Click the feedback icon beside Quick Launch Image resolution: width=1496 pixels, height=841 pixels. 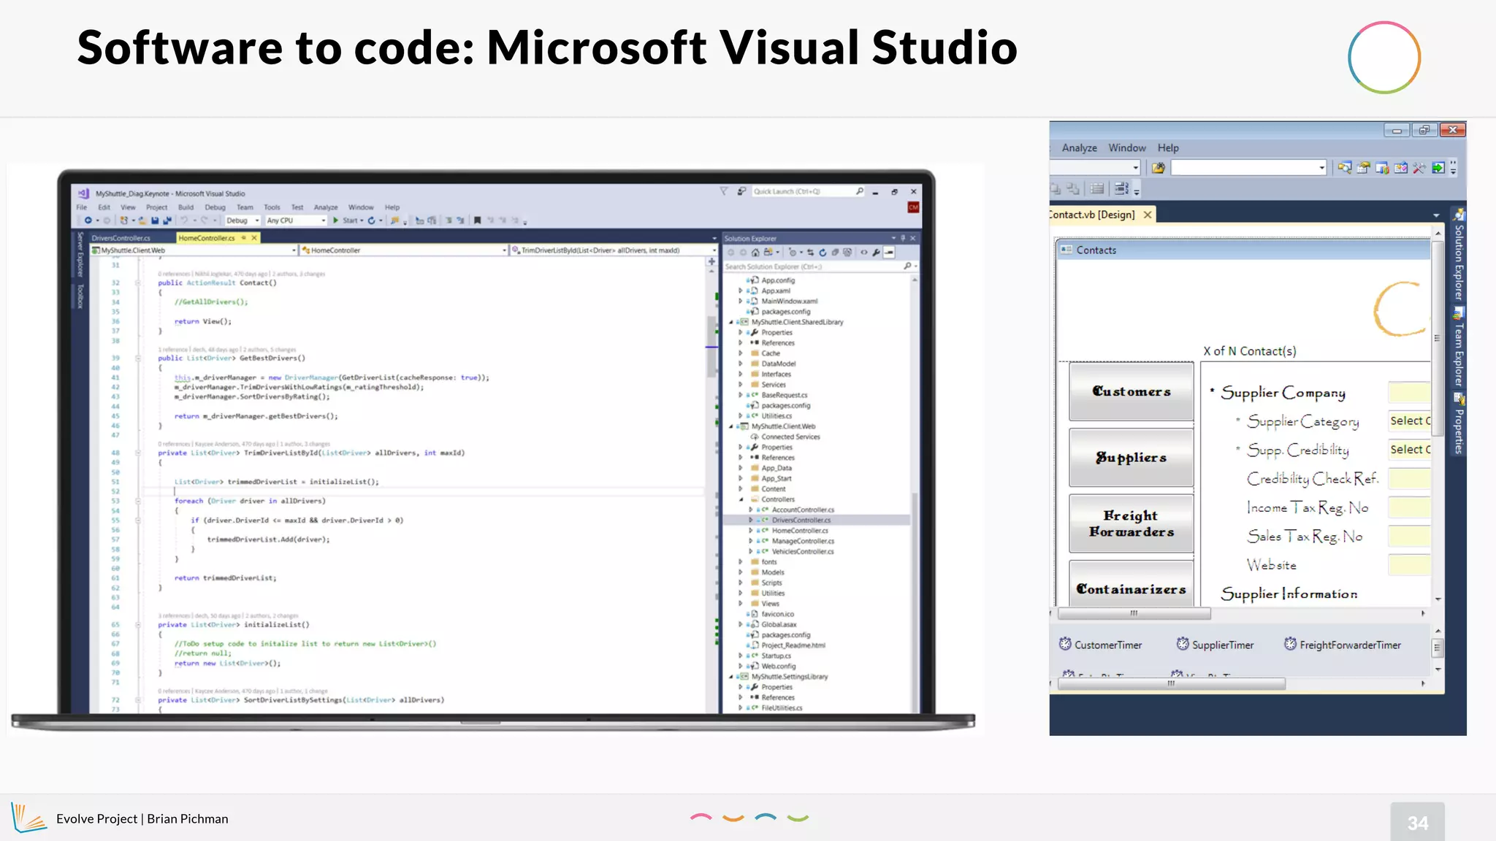[x=741, y=191]
